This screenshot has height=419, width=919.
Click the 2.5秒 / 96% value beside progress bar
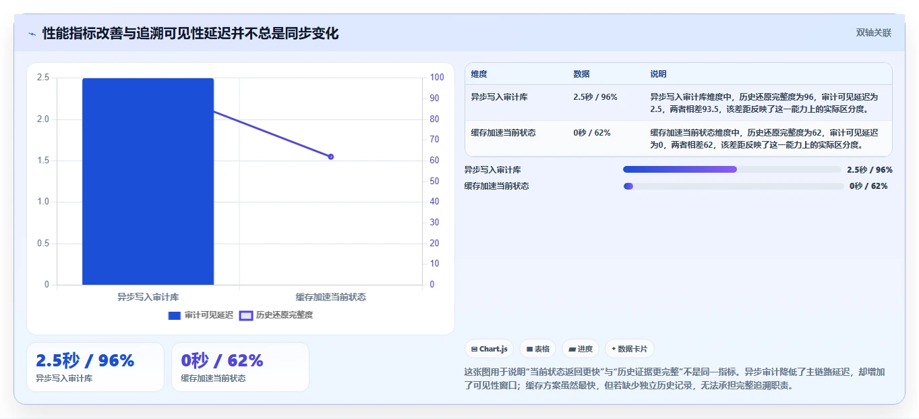pos(870,170)
